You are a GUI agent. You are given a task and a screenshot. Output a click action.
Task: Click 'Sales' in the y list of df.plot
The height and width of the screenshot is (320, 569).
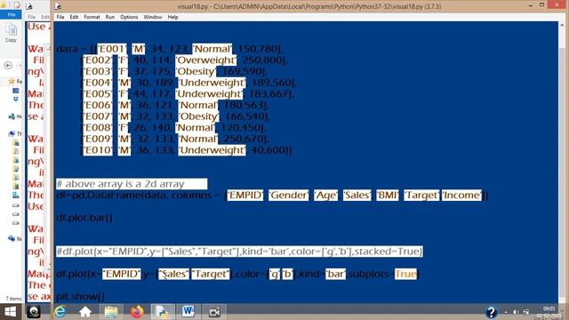click(x=174, y=274)
